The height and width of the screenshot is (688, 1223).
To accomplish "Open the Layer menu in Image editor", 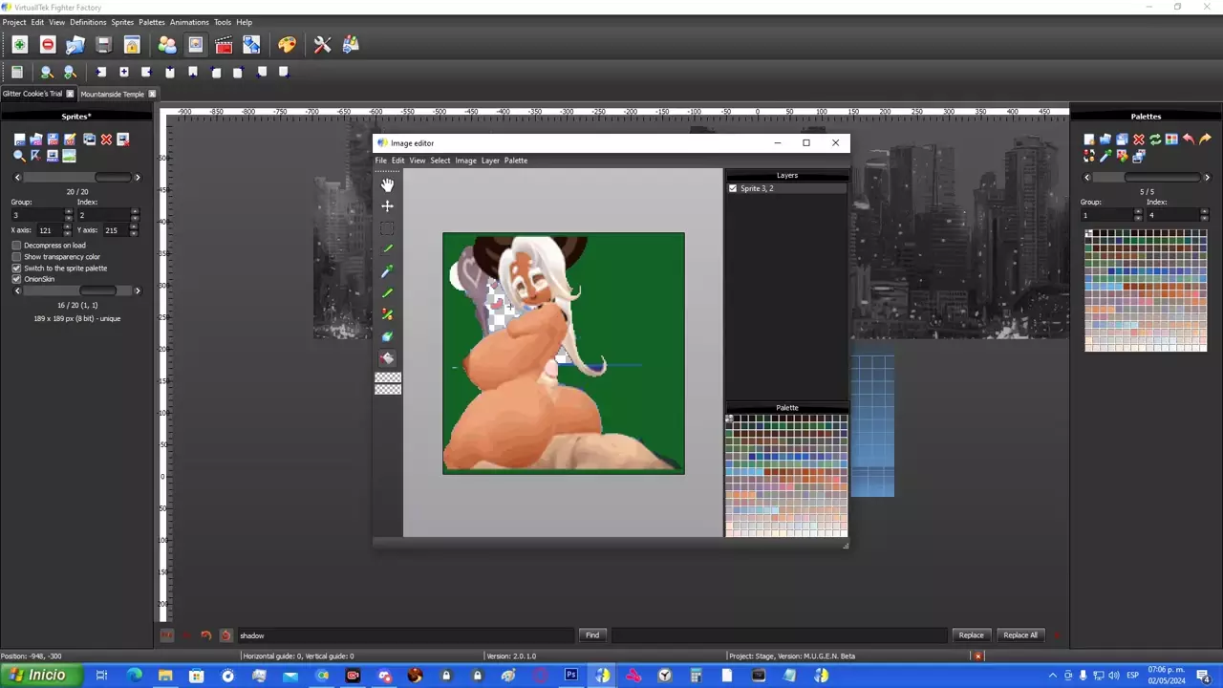I will 490,161.
